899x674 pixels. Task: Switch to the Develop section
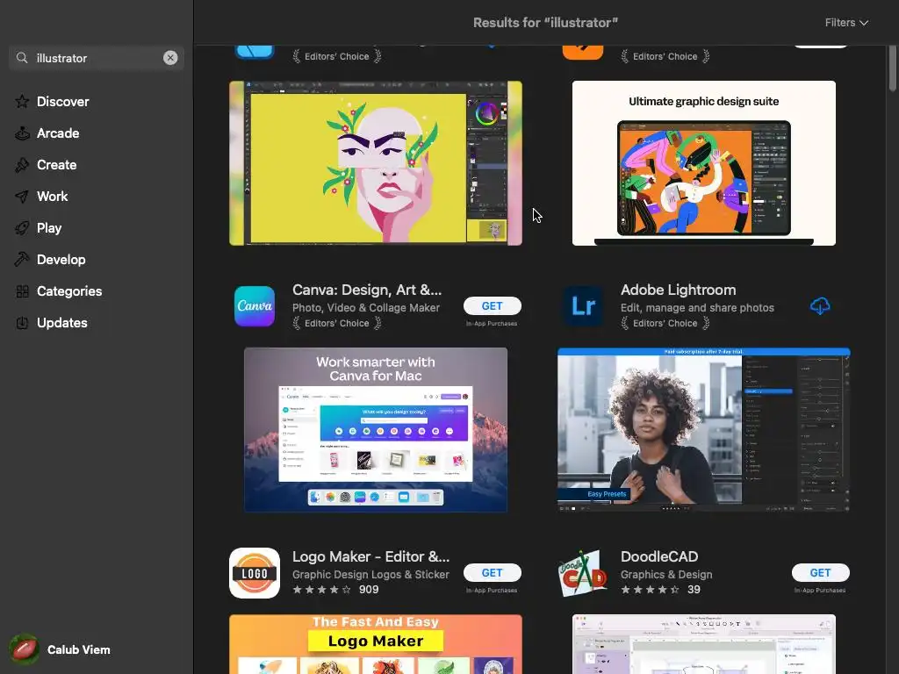tap(61, 260)
